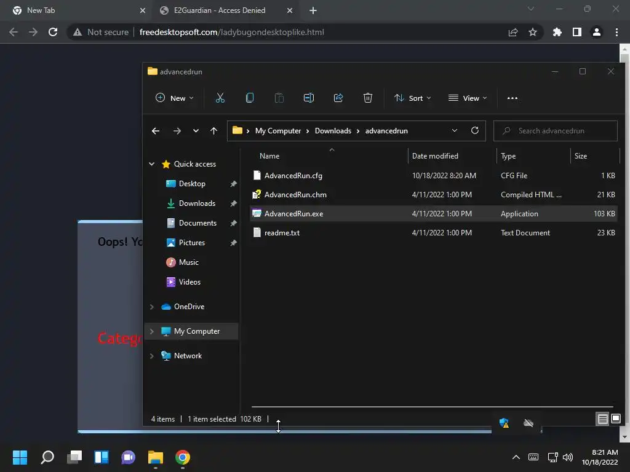Screen dimensions: 630x472
Task: Collapse the Quick access tree
Action: 151,163
